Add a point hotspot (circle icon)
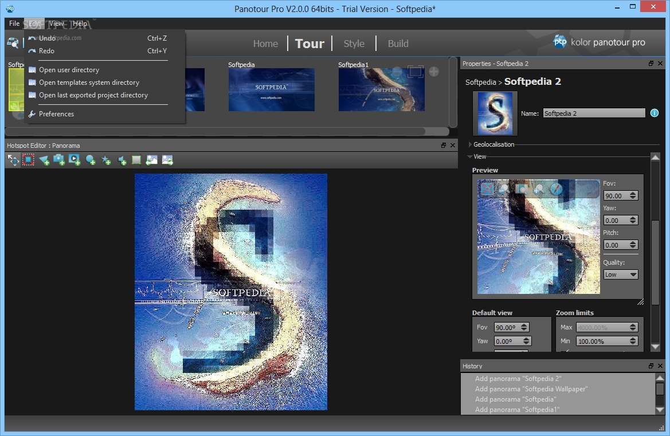Screen dimensions: 670x436 click(90, 160)
